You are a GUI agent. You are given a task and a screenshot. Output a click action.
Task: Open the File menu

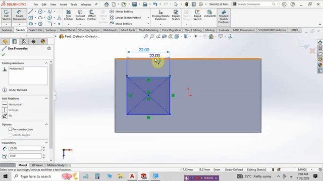(36, 5)
